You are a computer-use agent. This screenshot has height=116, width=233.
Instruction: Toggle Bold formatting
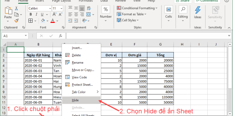(x=30, y=15)
